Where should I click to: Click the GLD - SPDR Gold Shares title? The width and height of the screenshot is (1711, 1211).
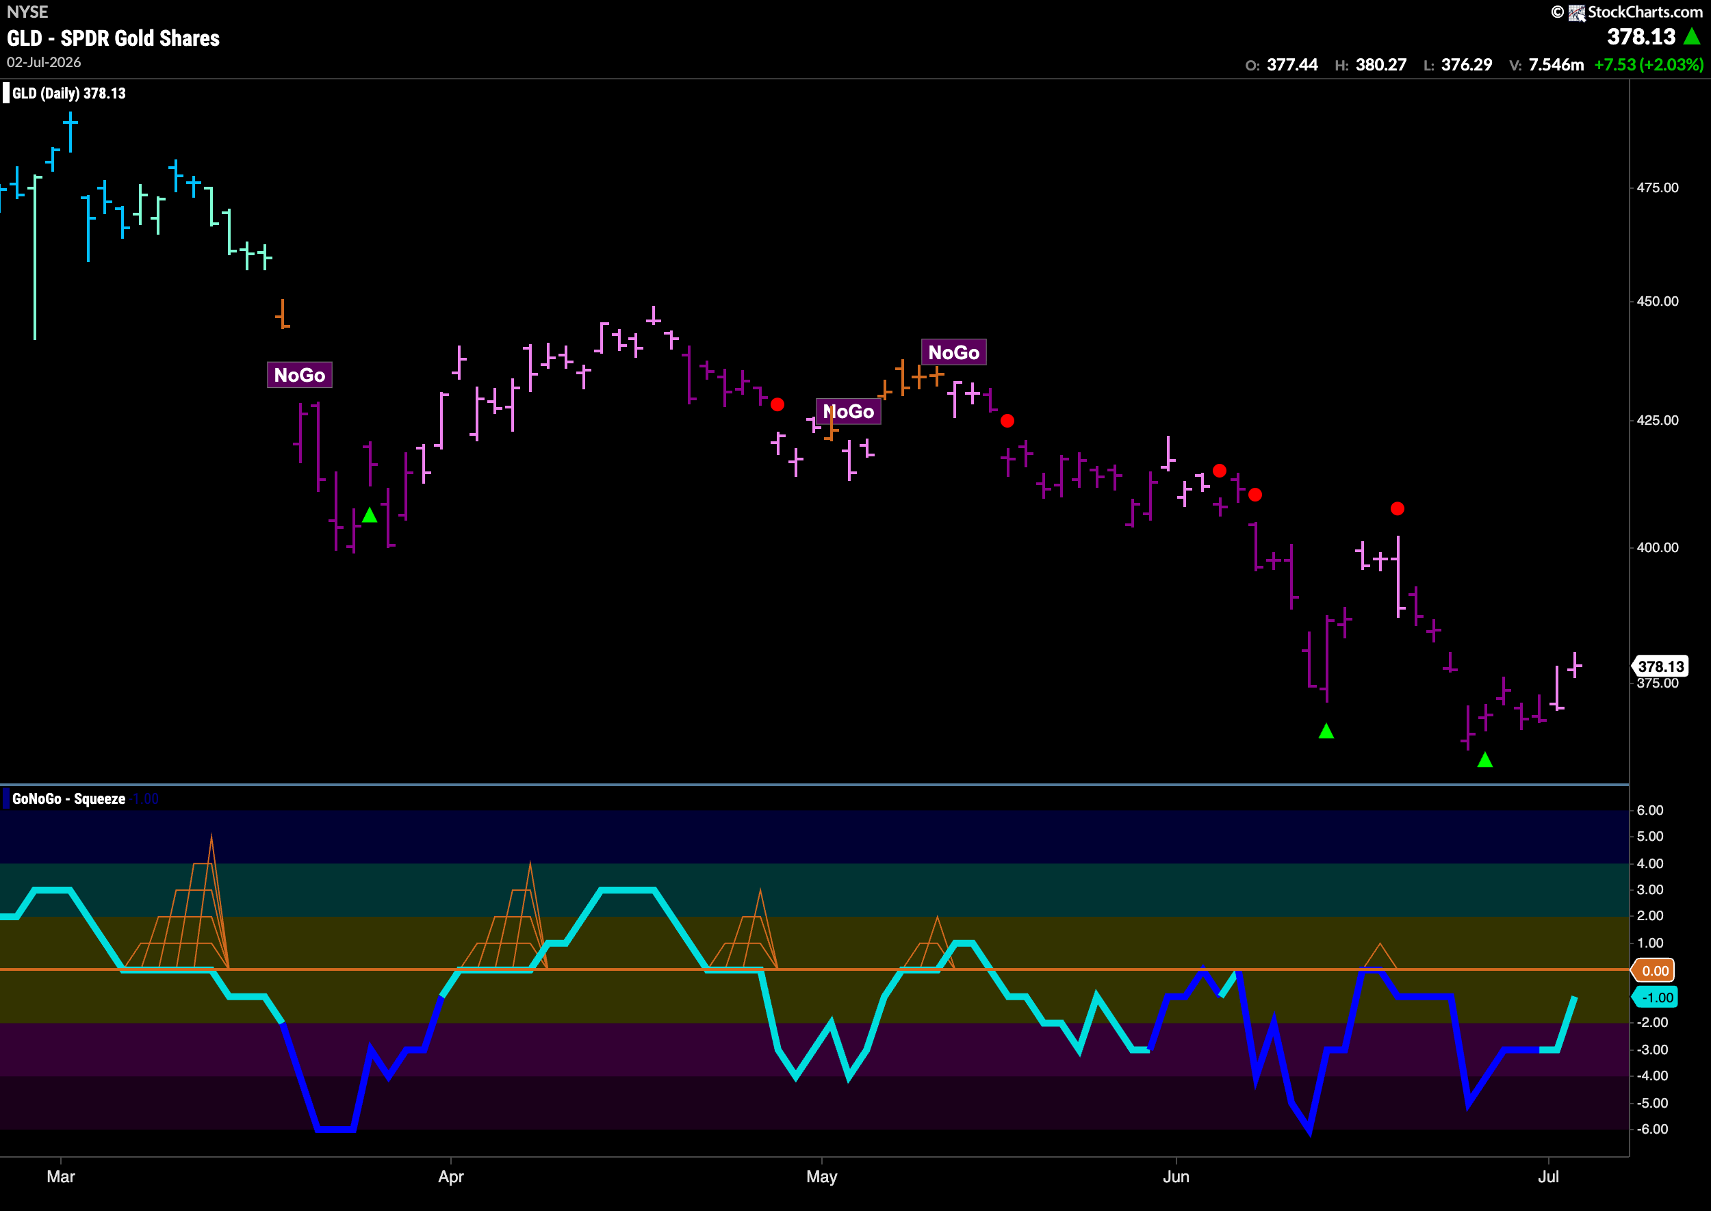(114, 38)
